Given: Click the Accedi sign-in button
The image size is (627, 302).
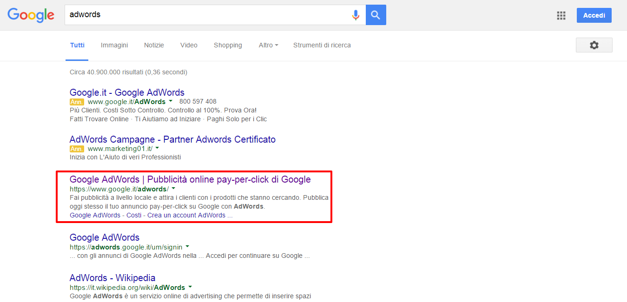Looking at the screenshot, I should 594,15.
